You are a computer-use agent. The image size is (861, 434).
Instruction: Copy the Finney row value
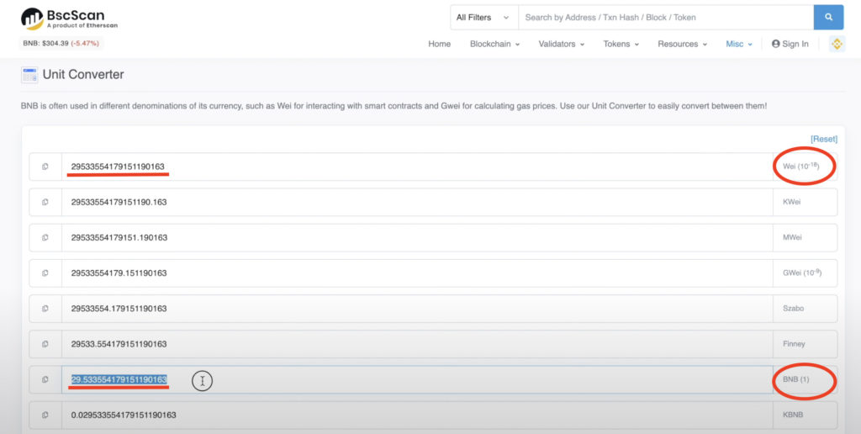pyautogui.click(x=45, y=344)
